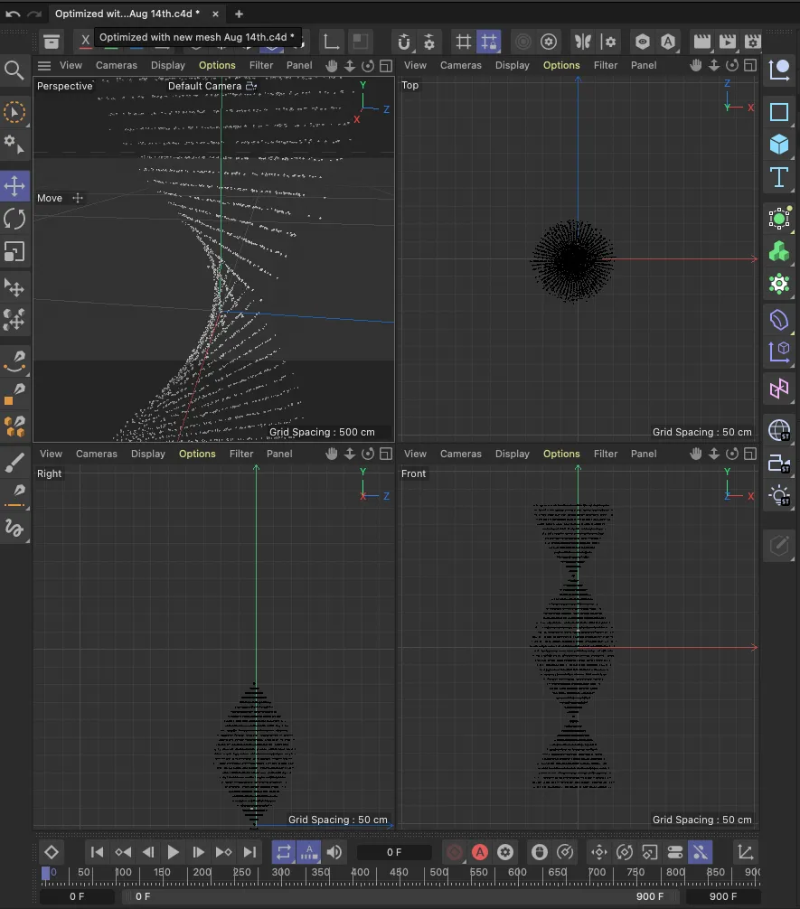Choose the paint brush tool in left palette
Image resolution: width=800 pixels, height=909 pixels.
[x=14, y=462]
